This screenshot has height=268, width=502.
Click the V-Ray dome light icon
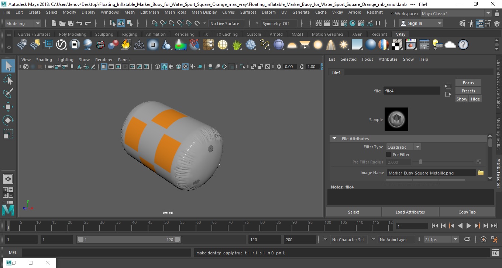[x=292, y=45]
